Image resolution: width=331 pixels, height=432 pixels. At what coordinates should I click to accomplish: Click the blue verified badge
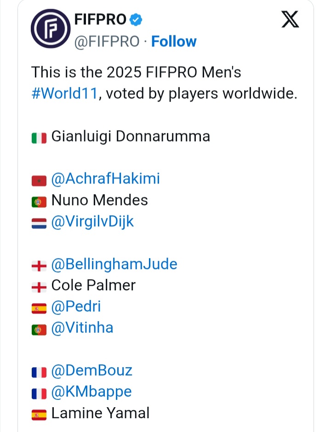coord(136,20)
